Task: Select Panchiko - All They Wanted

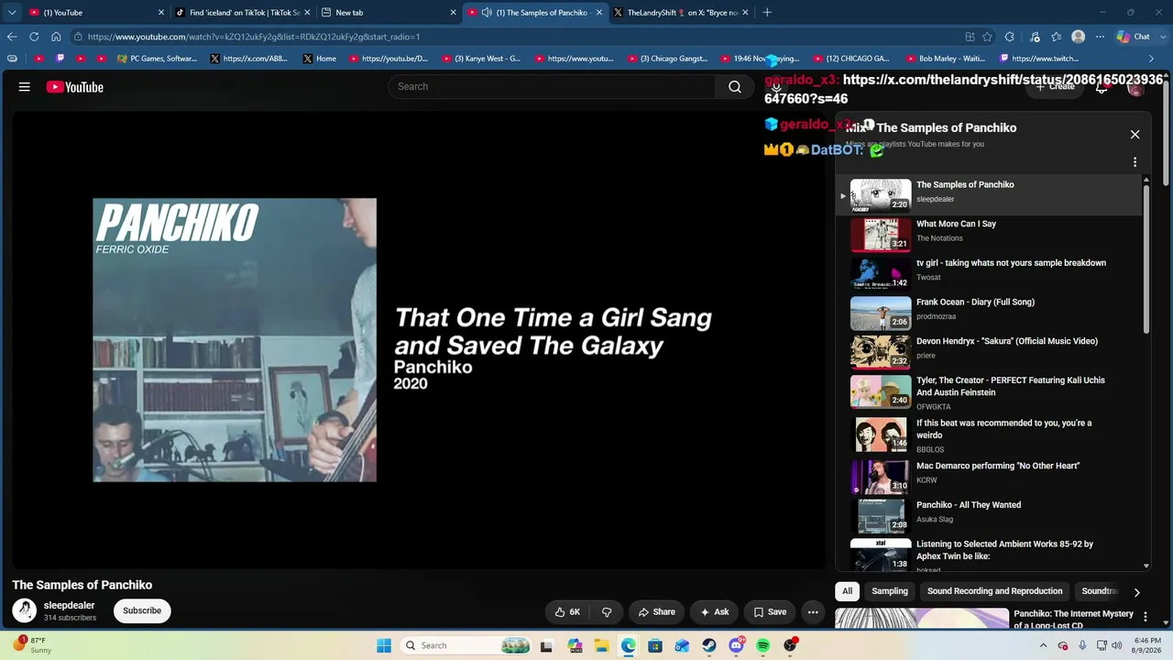Action: (990, 515)
